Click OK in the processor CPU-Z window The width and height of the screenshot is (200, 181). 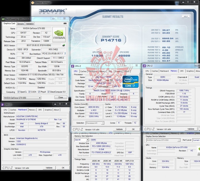click(x=133, y=129)
